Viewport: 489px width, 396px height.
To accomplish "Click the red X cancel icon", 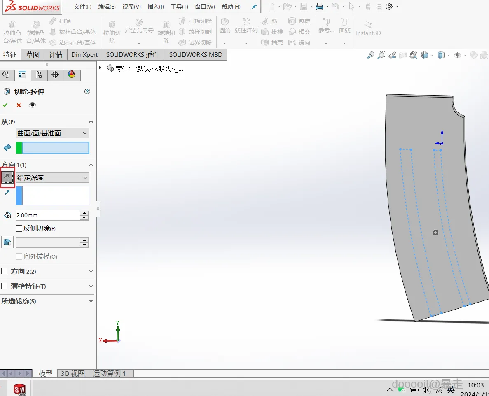I will point(19,105).
